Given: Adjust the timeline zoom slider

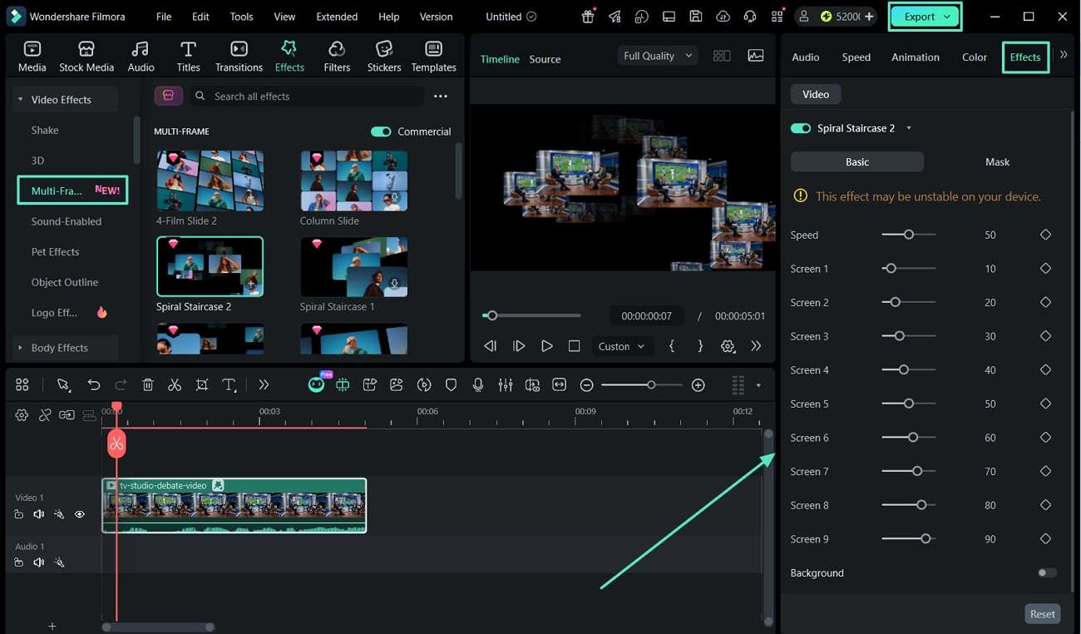Looking at the screenshot, I should point(641,384).
